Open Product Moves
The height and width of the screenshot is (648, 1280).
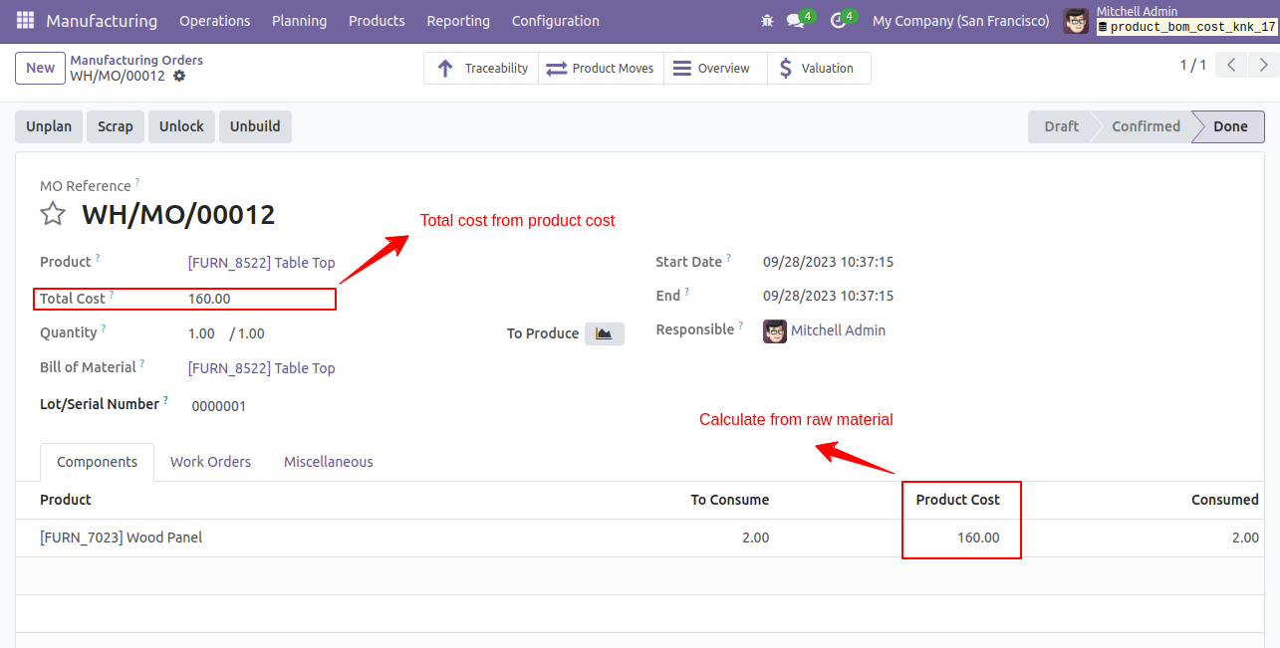pos(601,69)
